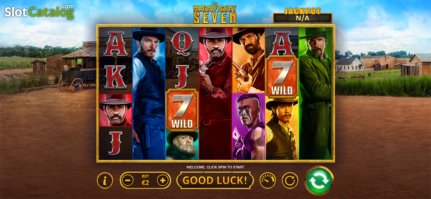Click the GOOD LUCK! message panel
The width and height of the screenshot is (431, 199).
point(215,180)
